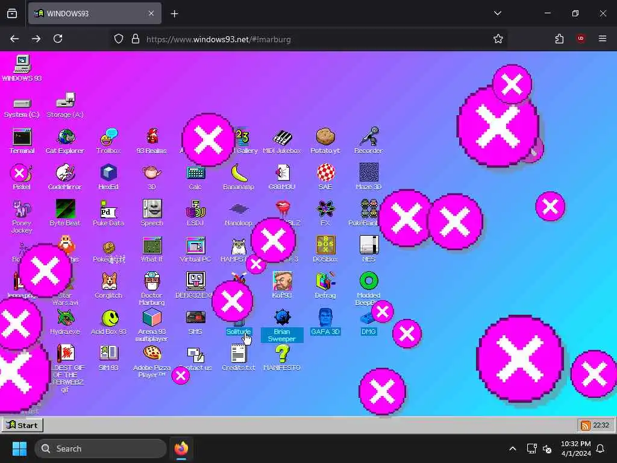
Task: Click the RSS feed tray icon
Action: [x=586, y=425]
